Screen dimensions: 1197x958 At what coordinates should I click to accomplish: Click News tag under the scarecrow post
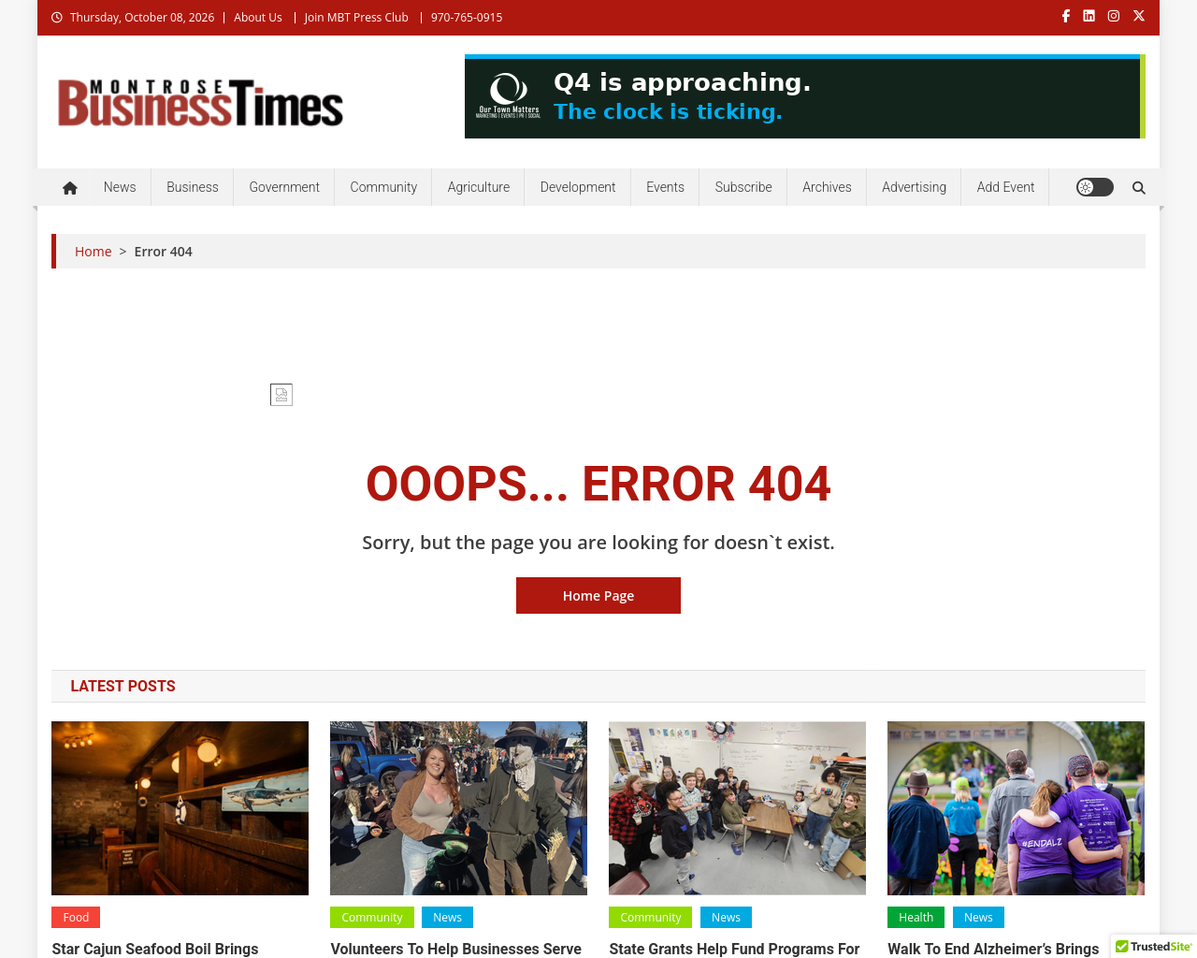click(x=447, y=918)
